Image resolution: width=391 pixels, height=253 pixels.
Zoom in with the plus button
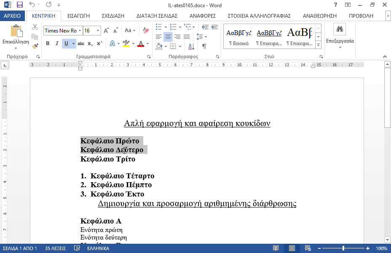click(368, 248)
